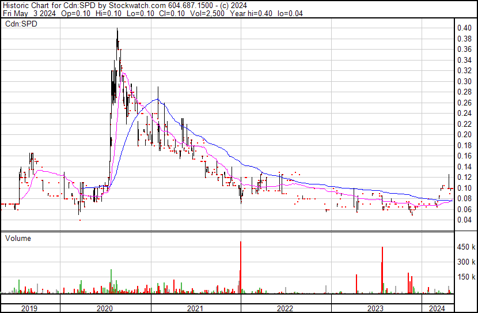Click the 0.40 price axis label

[464, 28]
